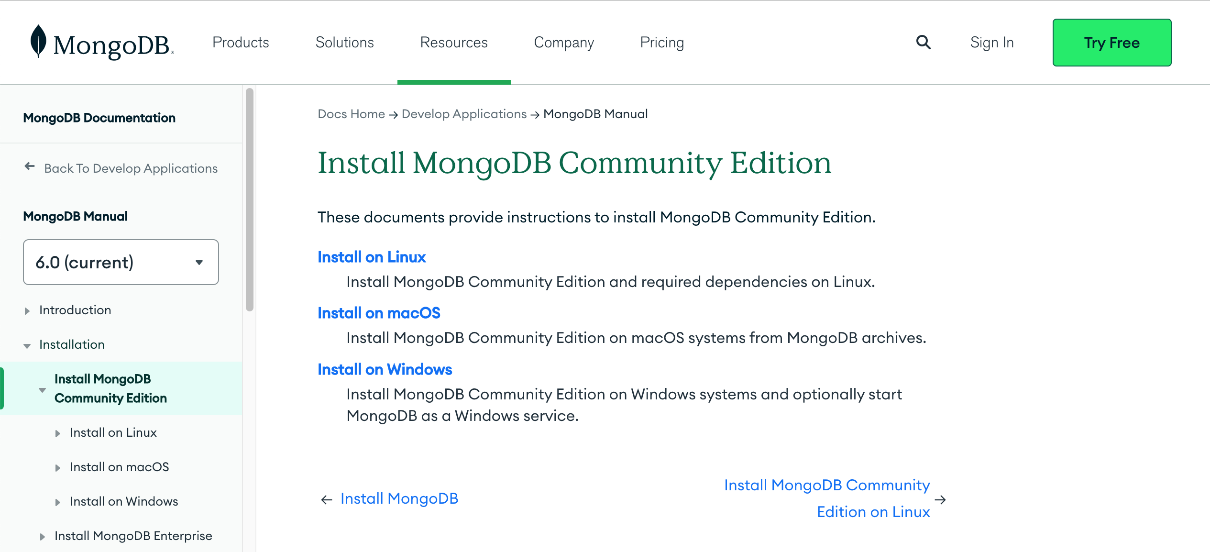Select sidebar Install on macOS item
This screenshot has width=1210, height=552.
(x=120, y=467)
